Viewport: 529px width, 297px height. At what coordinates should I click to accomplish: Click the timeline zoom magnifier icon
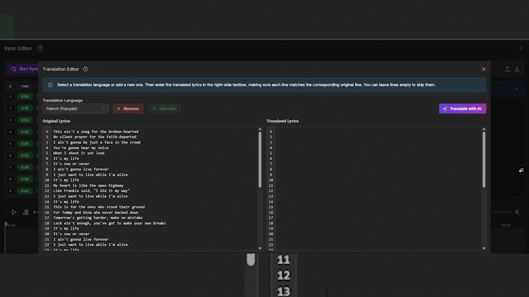point(517,212)
